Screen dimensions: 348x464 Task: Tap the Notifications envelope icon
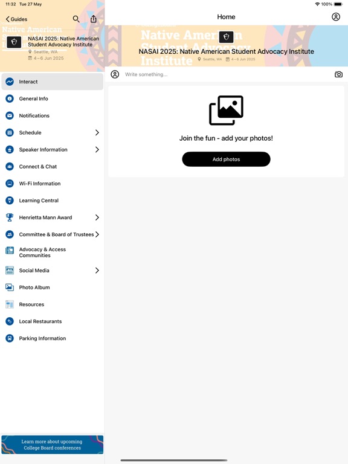coord(10,116)
